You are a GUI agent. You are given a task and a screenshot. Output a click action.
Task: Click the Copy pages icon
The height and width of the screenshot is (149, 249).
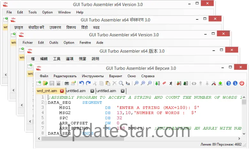[101, 83]
